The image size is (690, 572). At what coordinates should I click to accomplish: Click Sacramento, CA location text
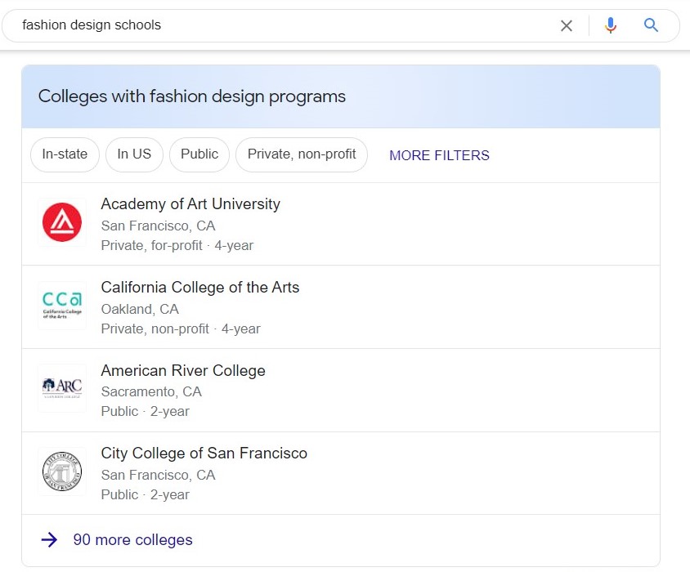[x=151, y=391]
